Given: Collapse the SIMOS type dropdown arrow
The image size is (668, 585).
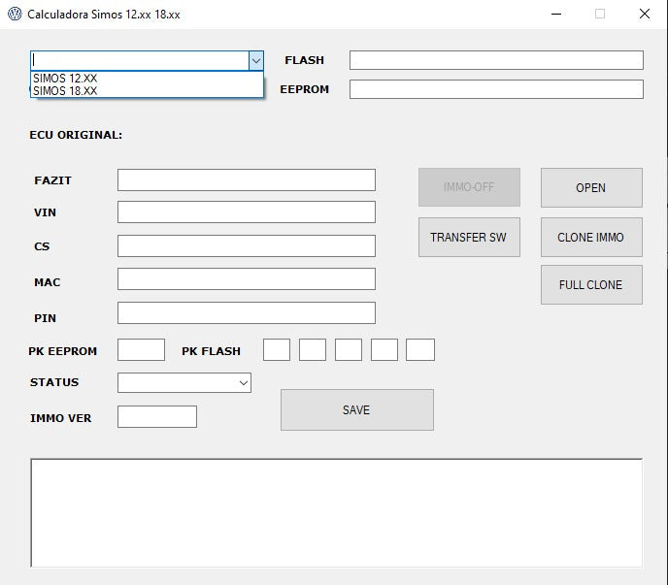Looking at the screenshot, I should click(256, 60).
